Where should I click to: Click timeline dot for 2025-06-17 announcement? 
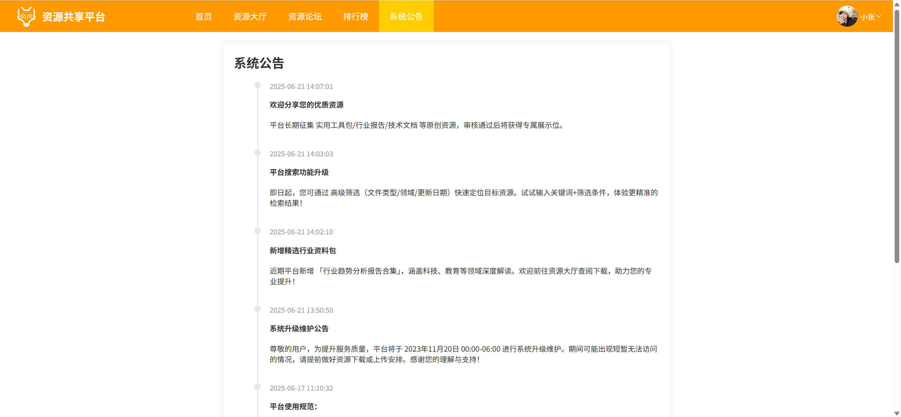(258, 387)
